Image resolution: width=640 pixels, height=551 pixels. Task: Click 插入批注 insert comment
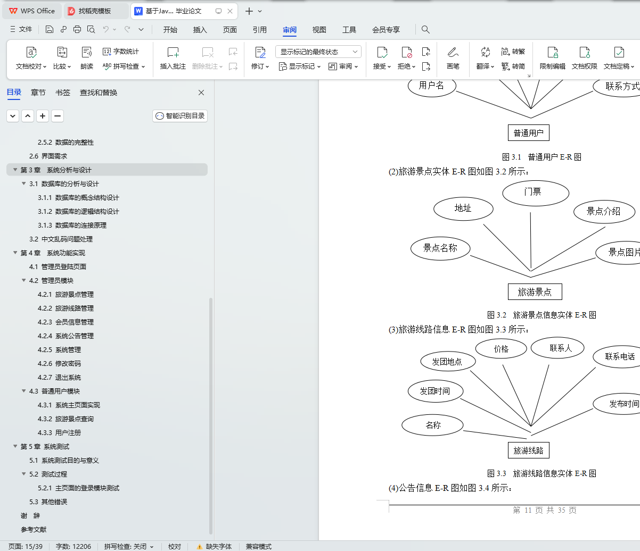pos(173,59)
